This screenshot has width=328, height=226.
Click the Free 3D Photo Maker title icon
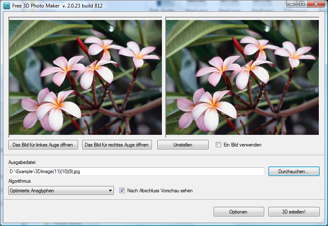click(x=7, y=6)
